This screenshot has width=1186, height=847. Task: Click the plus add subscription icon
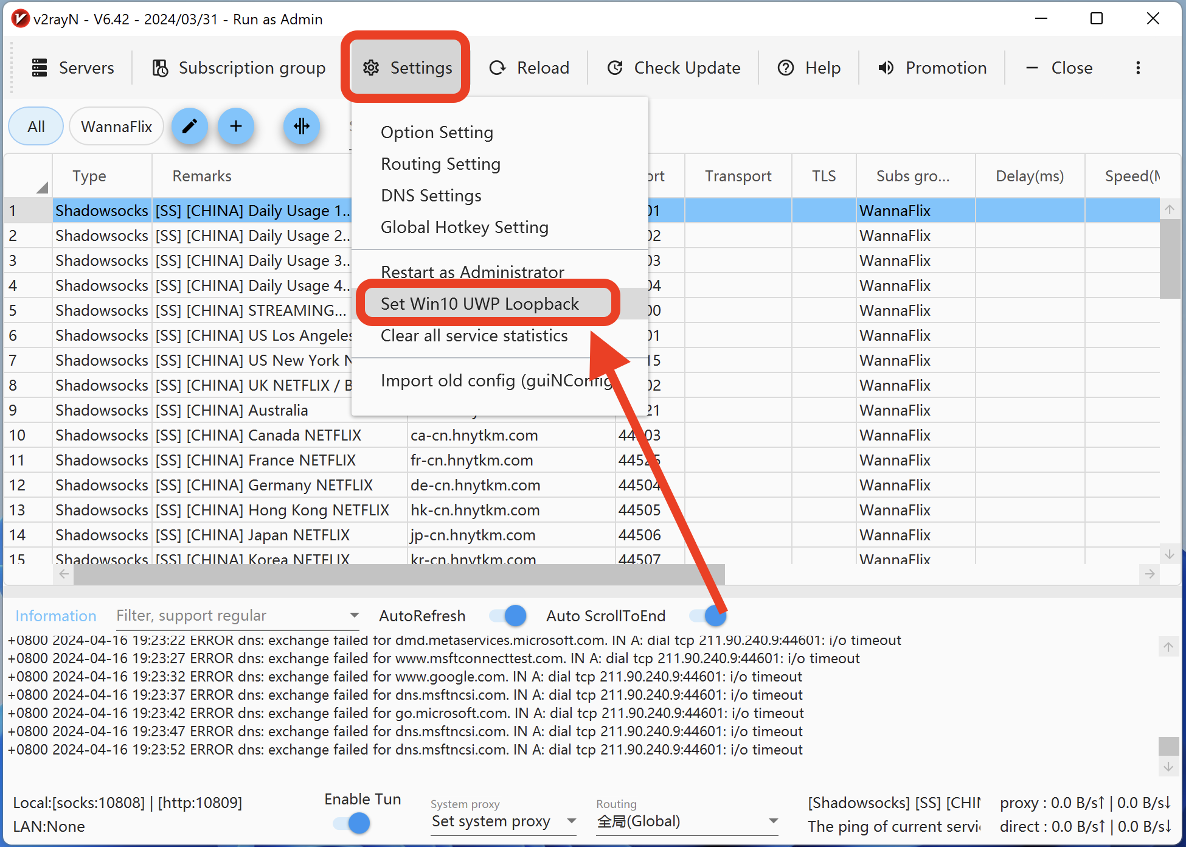click(x=236, y=127)
